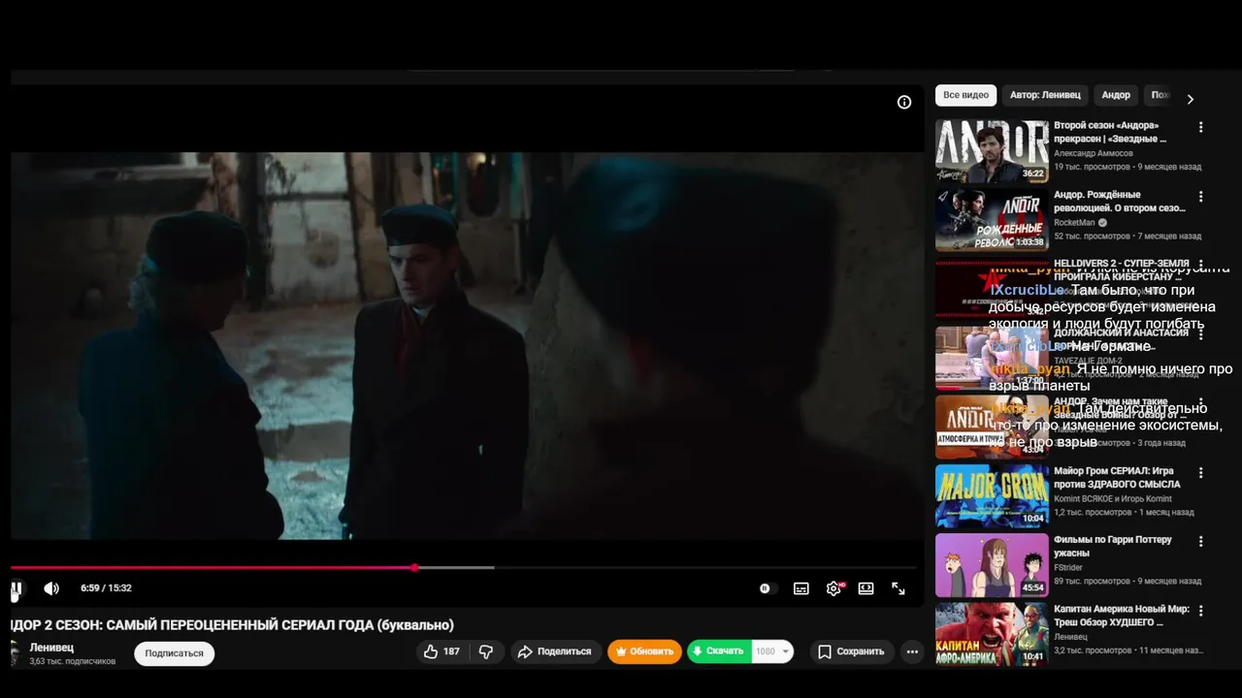Enter fullscreen mode
Image resolution: width=1242 pixels, height=698 pixels.
point(899,588)
